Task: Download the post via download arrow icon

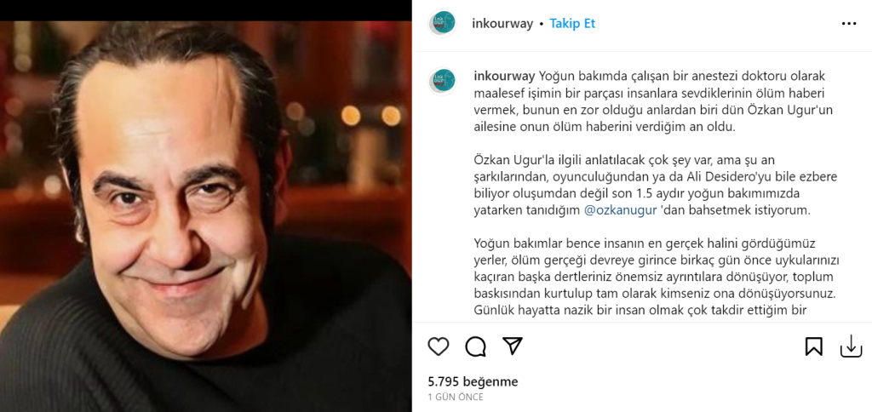Action: click(x=851, y=346)
